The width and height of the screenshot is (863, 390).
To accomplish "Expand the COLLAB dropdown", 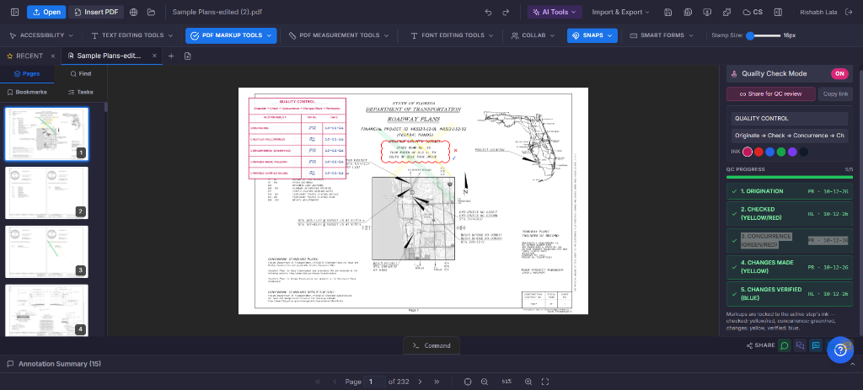I will click(x=533, y=35).
